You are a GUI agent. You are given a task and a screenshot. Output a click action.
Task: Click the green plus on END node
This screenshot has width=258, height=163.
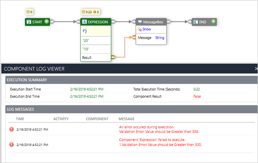[x=214, y=21]
